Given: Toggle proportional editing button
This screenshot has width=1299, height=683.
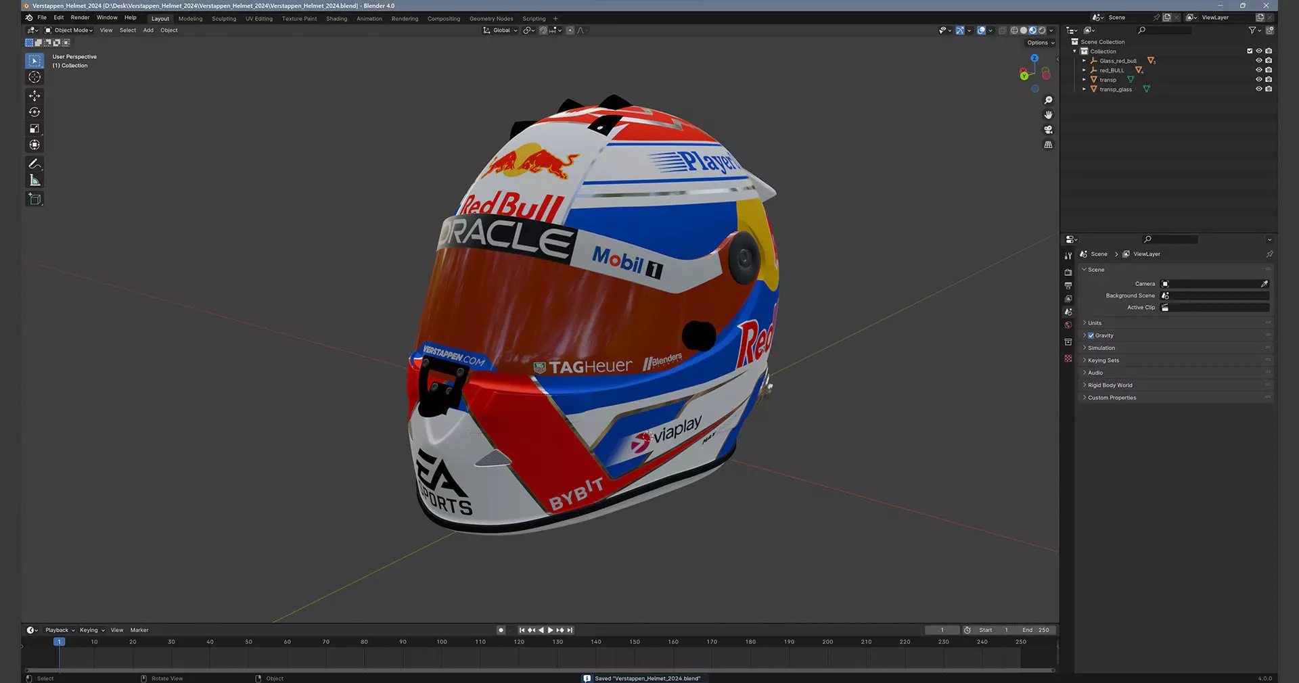Looking at the screenshot, I should (x=570, y=30).
